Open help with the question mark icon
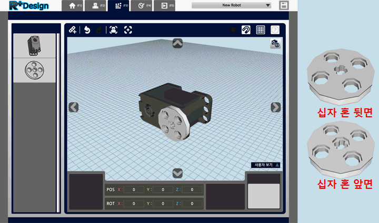The width and height of the screenshot is (379, 223). tap(274, 30)
